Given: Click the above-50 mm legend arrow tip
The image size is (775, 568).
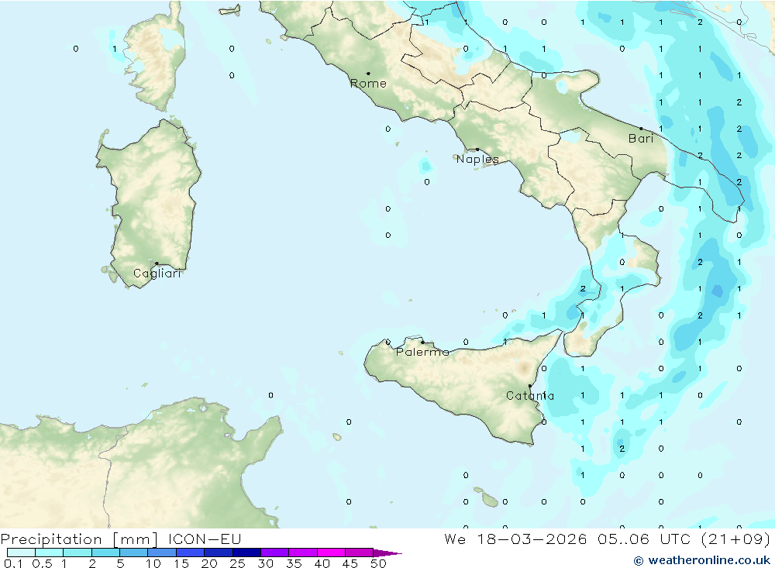Looking at the screenshot, I should 388,553.
